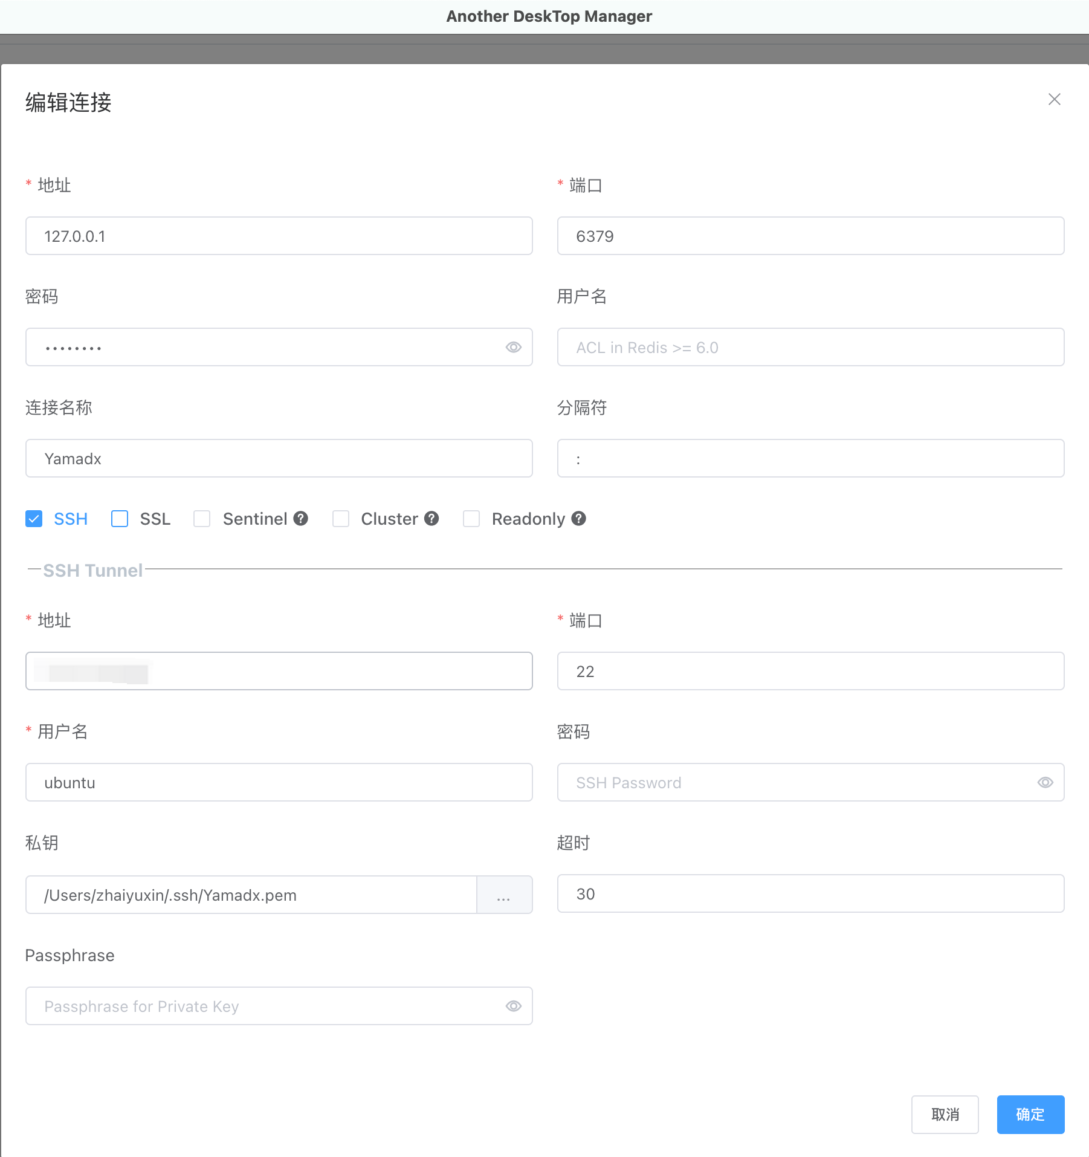Open Readonly help question mark icon
The height and width of the screenshot is (1157, 1089).
(579, 519)
